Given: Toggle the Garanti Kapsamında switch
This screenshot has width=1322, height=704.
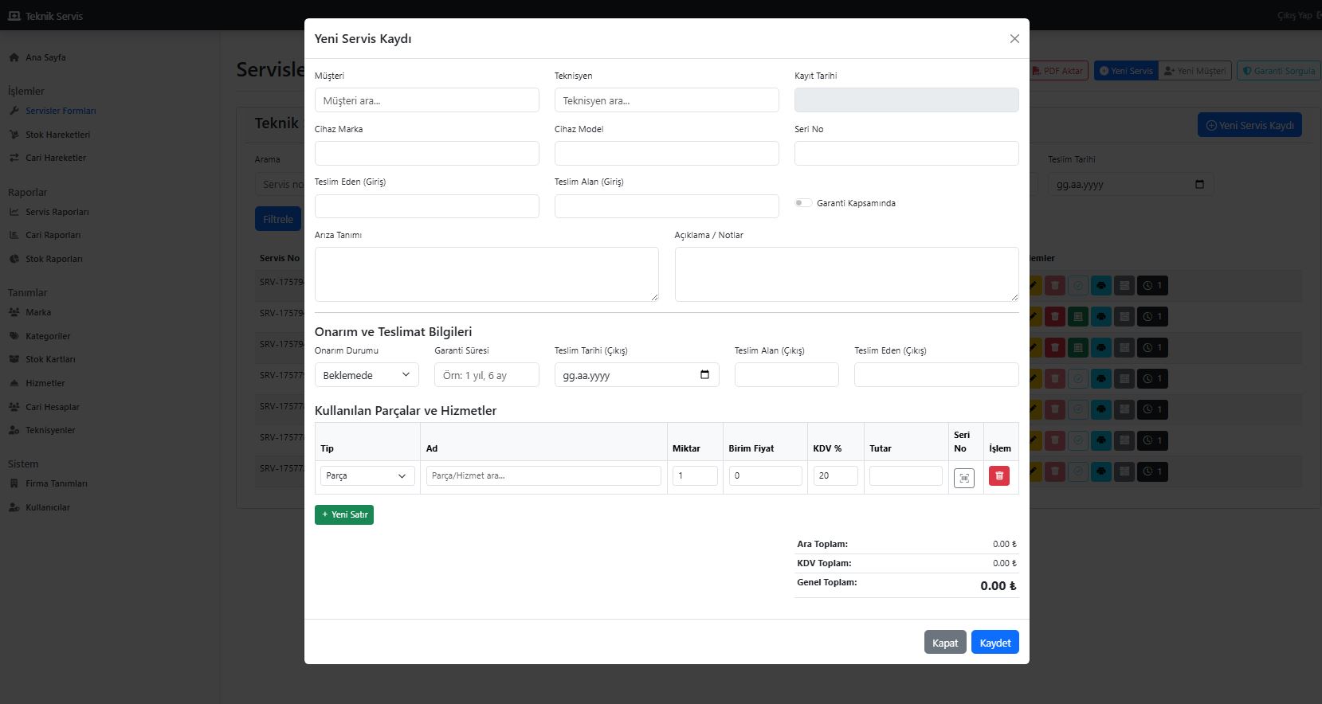Looking at the screenshot, I should pos(803,203).
